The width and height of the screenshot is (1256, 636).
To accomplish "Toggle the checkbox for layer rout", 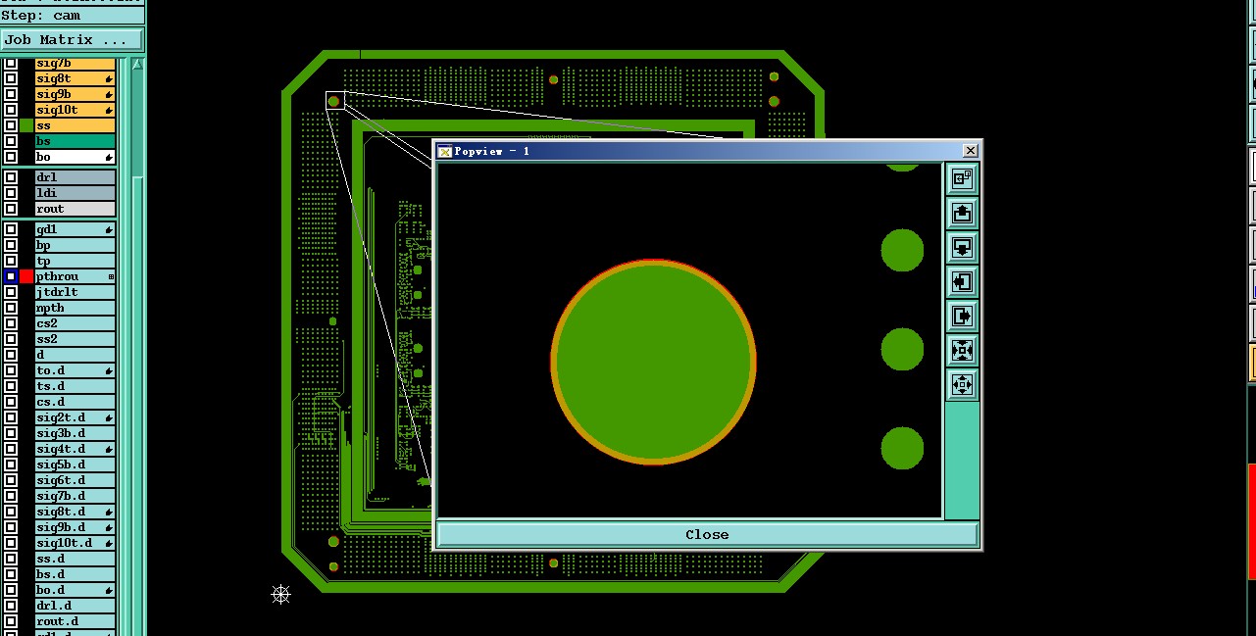I will click(11, 209).
